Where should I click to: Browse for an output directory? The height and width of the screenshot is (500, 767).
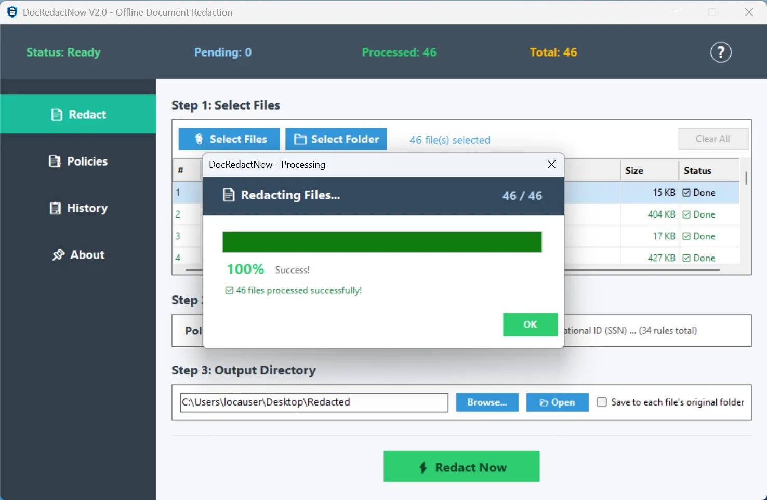(487, 402)
